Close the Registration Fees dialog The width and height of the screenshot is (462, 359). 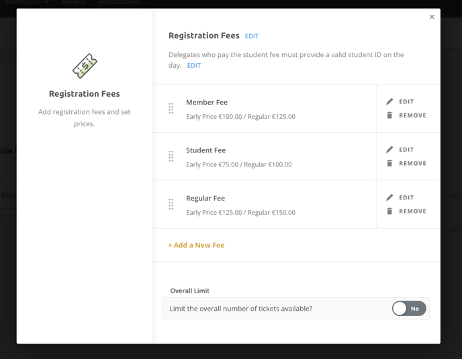pos(432,17)
